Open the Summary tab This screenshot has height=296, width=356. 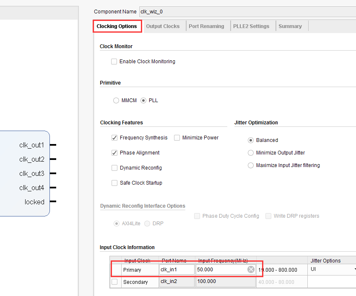(290, 26)
